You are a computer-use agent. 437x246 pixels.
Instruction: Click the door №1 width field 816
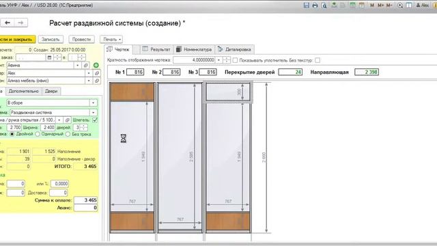pos(135,72)
